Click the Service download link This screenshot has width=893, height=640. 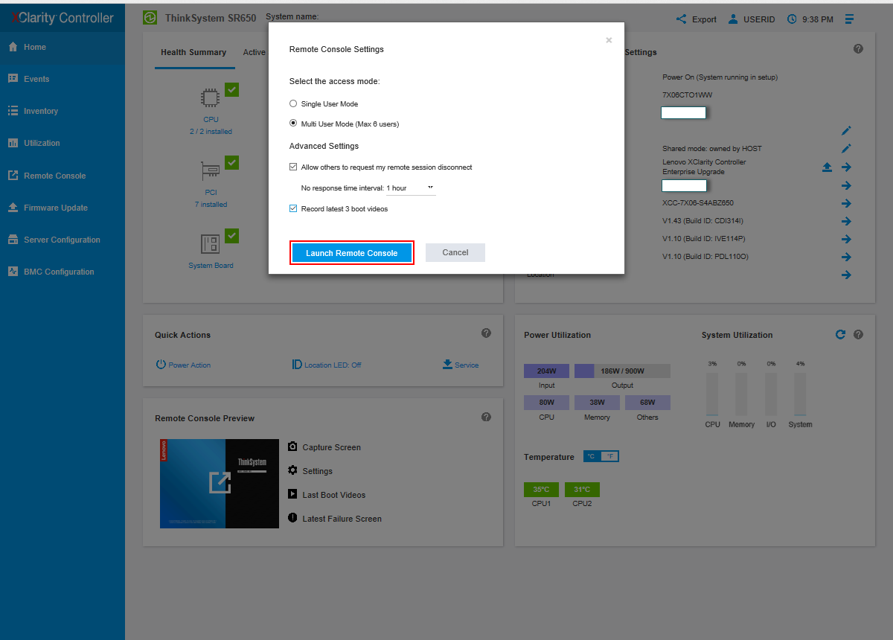tap(461, 365)
